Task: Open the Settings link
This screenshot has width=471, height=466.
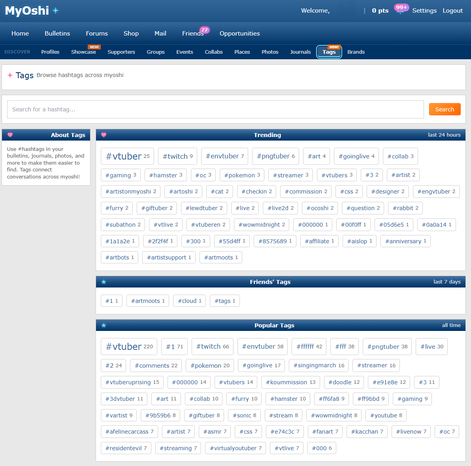Action: pyautogui.click(x=424, y=11)
